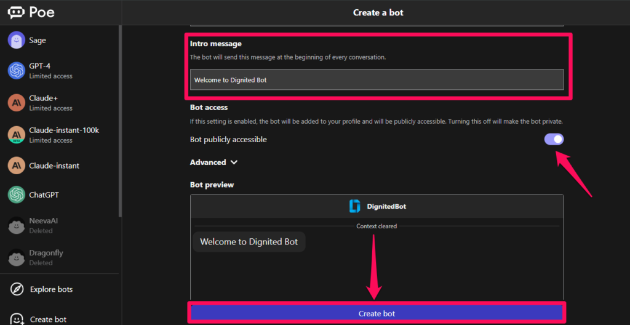
Task: Click the Advanced section label
Action: coord(208,162)
